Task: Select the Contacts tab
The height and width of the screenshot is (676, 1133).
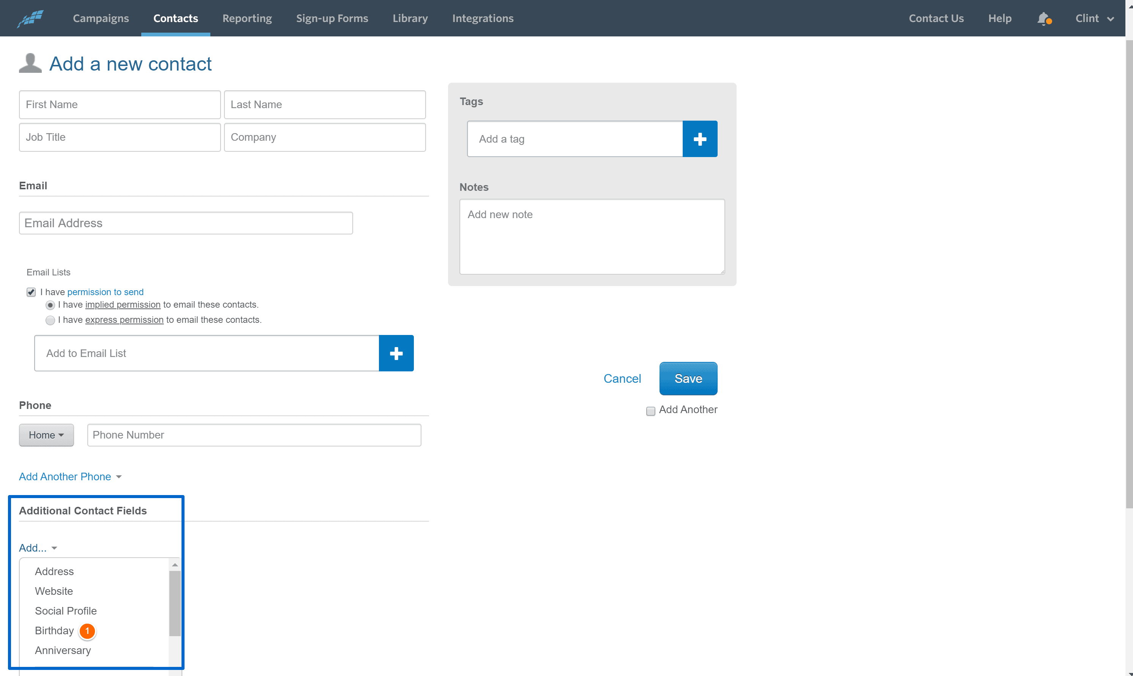Action: pos(175,18)
